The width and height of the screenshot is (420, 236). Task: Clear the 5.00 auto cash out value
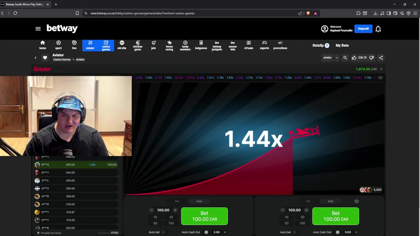(x=356, y=232)
